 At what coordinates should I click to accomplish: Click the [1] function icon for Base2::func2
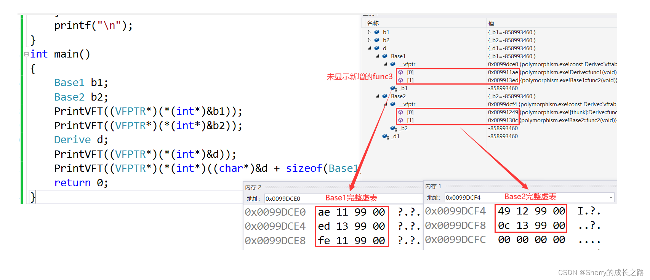click(401, 120)
